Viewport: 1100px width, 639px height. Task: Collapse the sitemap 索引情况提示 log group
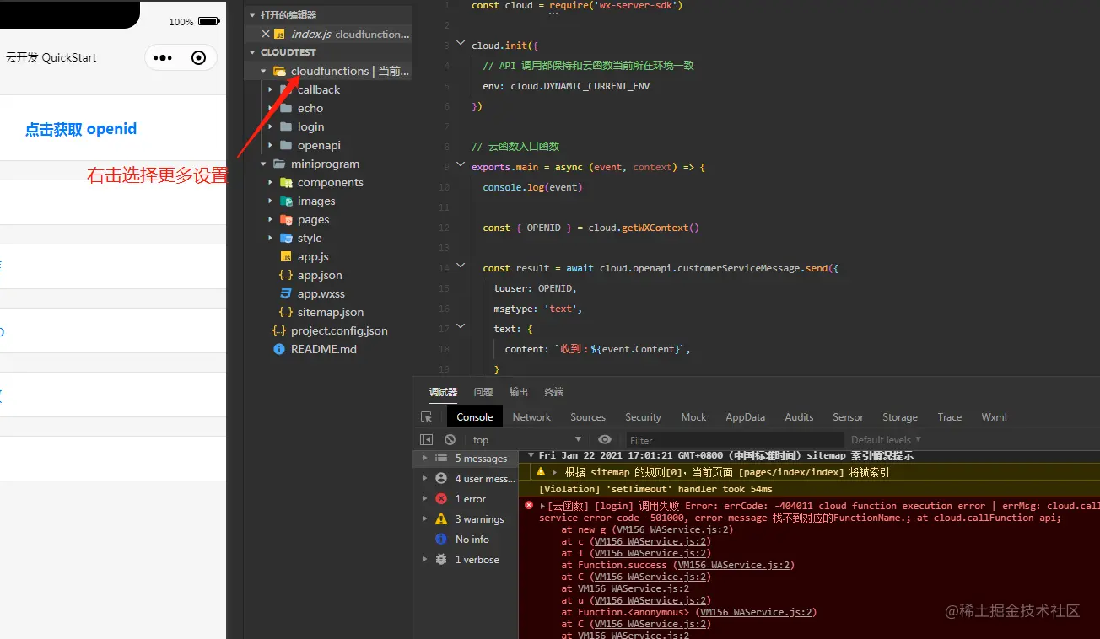click(531, 456)
